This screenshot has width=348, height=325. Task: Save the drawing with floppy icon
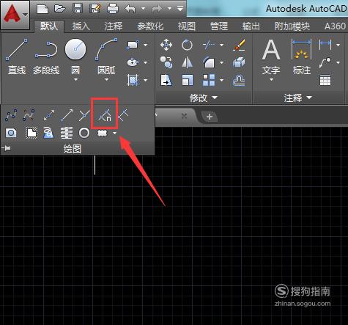[x=78, y=9]
